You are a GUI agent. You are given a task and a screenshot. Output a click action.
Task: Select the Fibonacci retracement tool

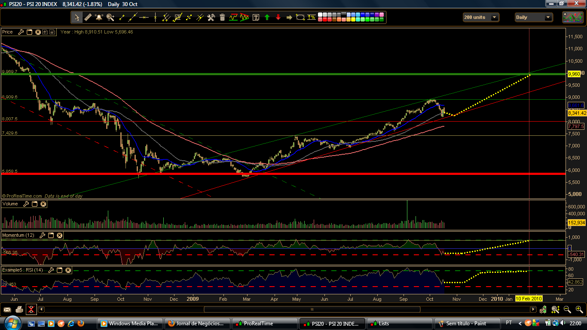click(x=177, y=17)
